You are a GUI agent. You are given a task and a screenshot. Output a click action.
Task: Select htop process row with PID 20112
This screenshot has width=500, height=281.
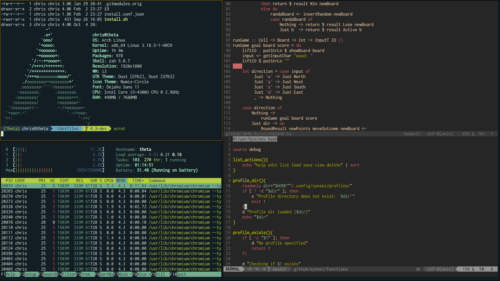coord(111,238)
